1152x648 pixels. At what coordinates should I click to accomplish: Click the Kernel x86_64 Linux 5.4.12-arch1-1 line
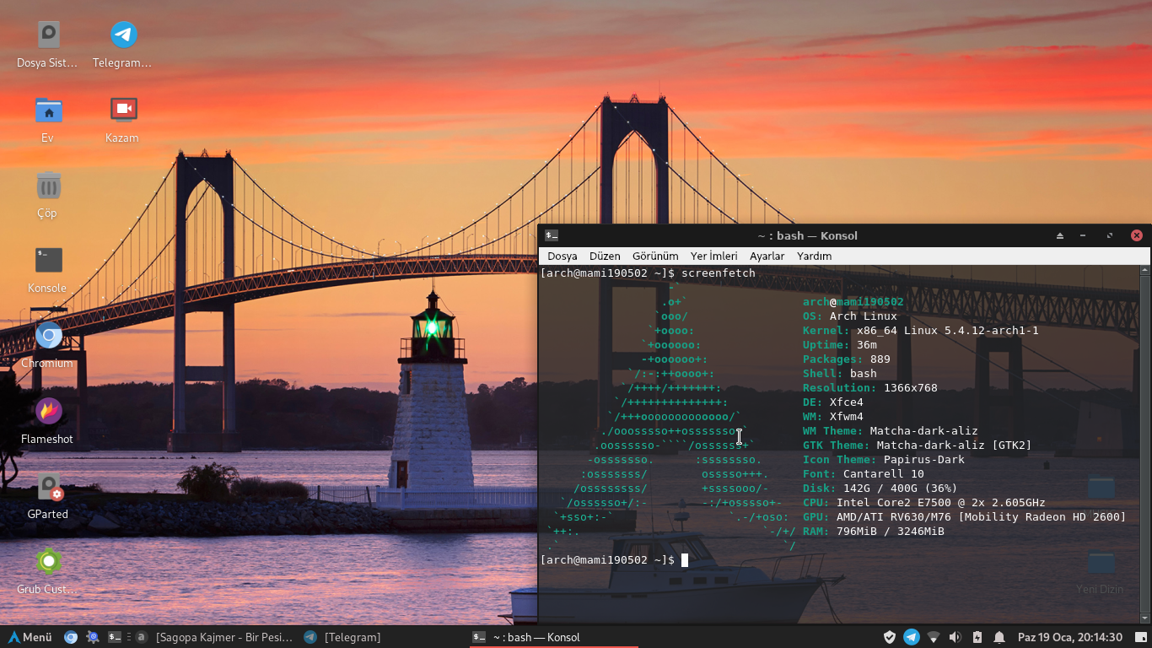click(x=921, y=331)
